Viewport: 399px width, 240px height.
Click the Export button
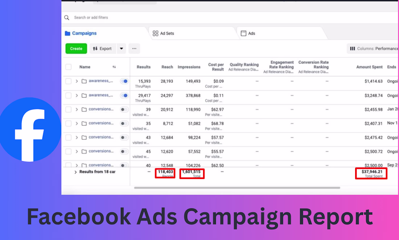(x=103, y=49)
